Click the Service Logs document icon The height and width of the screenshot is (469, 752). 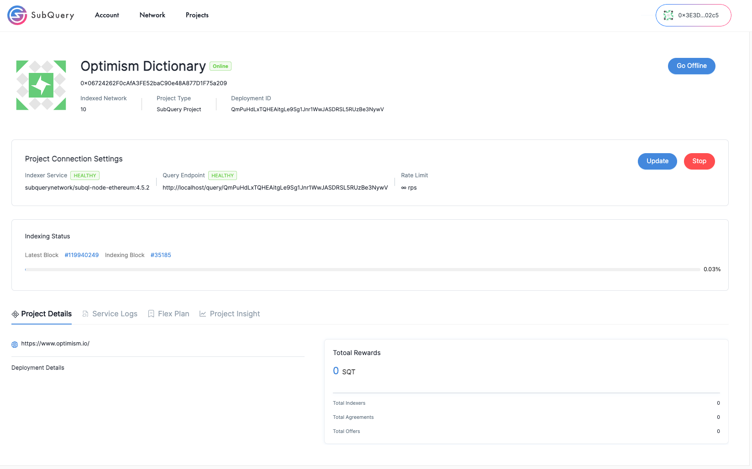point(85,314)
